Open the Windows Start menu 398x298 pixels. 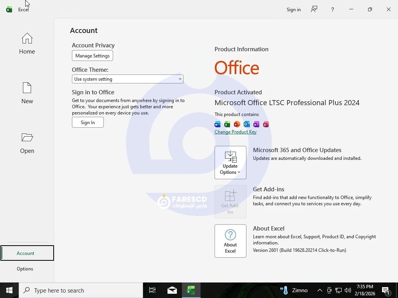(x=9, y=290)
